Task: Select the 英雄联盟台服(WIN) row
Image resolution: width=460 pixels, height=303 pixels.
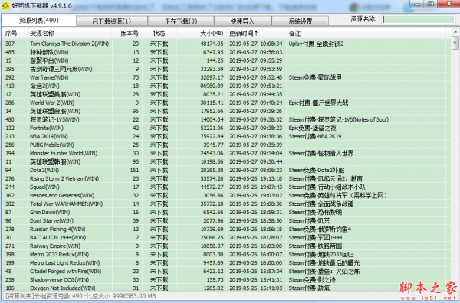Action: (226, 111)
